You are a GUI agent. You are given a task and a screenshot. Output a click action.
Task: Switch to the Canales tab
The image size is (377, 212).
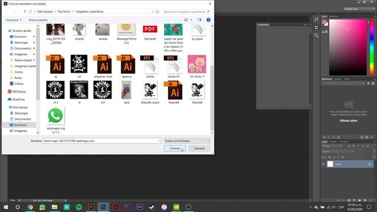pos(333,141)
